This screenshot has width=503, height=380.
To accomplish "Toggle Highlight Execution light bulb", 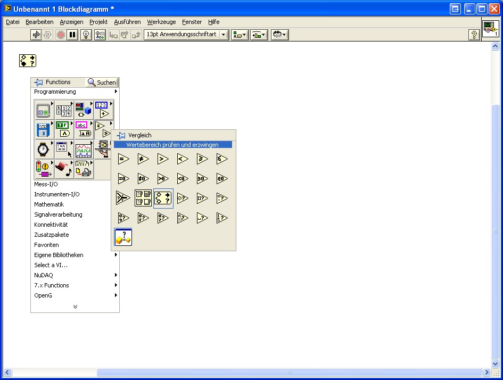I will (x=86, y=35).
